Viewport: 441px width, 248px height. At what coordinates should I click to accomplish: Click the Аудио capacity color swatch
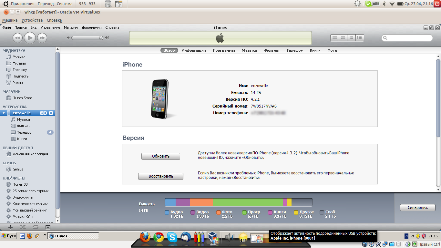pyautogui.click(x=167, y=212)
